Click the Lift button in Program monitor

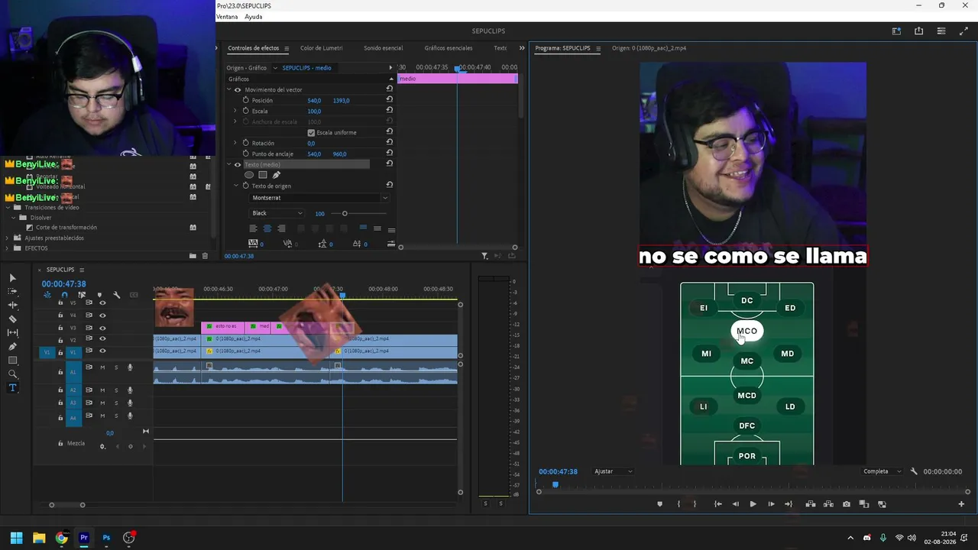[811, 504]
